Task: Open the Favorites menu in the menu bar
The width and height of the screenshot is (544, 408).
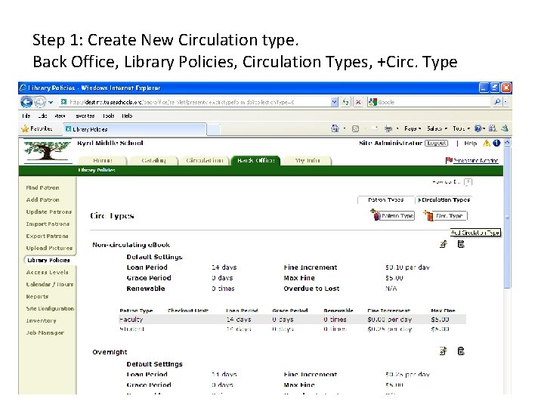Action: coord(85,116)
